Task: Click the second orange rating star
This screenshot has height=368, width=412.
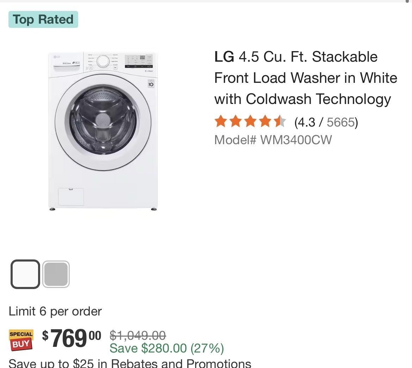Action: pyautogui.click(x=236, y=122)
